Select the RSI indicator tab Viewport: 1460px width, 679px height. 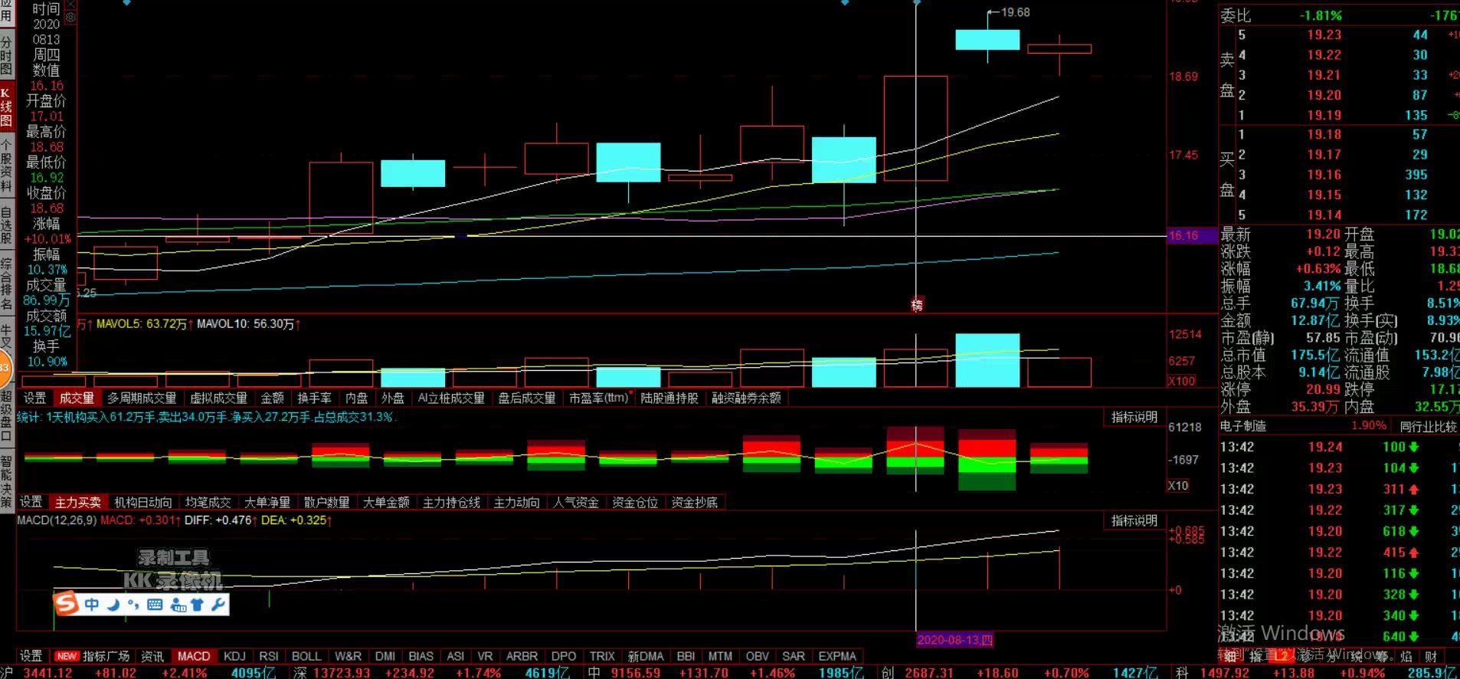[x=268, y=656]
